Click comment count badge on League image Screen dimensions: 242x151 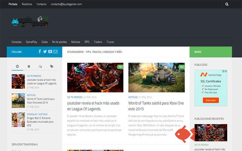(120, 67)
